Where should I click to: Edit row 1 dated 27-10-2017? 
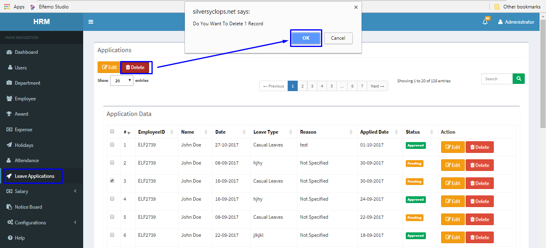click(453, 147)
